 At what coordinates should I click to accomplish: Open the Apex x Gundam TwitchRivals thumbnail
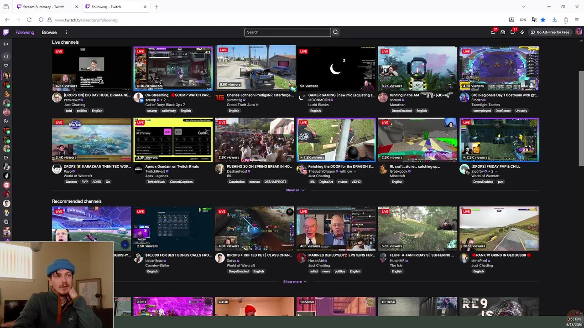point(173,139)
